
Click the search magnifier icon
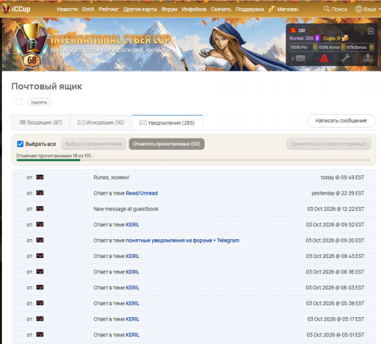coord(327,9)
